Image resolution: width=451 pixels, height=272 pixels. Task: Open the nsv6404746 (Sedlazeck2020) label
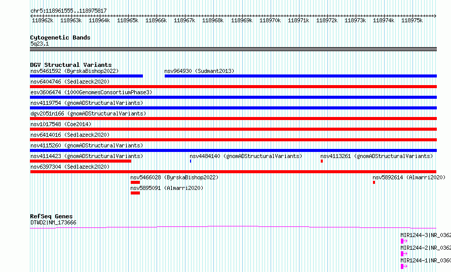(x=70, y=82)
